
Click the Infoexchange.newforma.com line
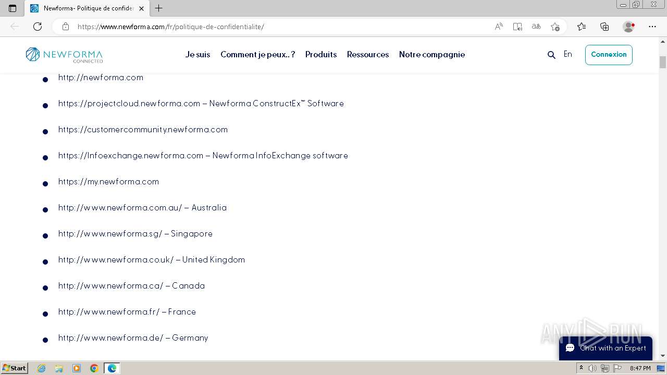tap(203, 156)
